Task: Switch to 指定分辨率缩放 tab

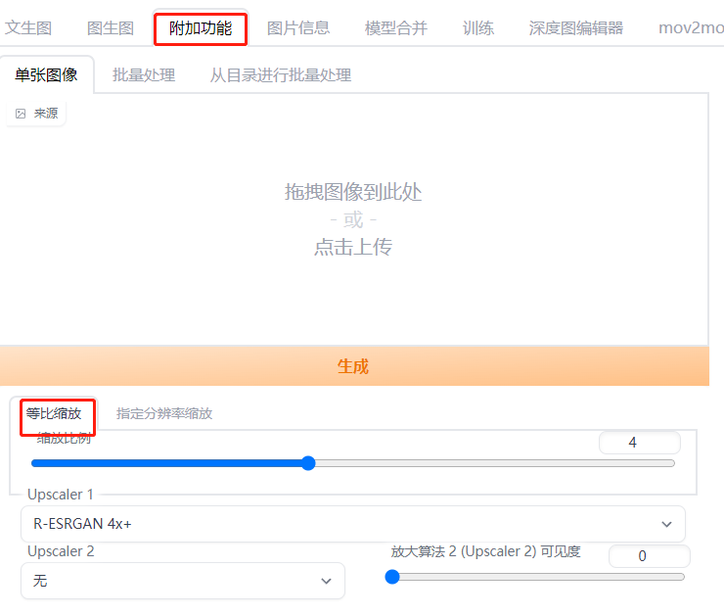Action: (164, 413)
